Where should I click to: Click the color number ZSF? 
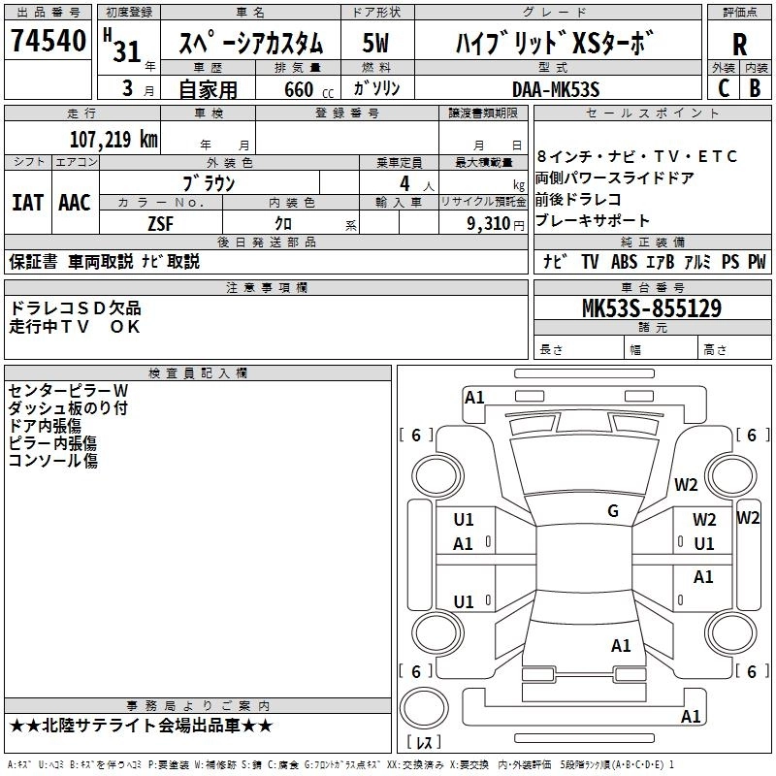(x=161, y=224)
